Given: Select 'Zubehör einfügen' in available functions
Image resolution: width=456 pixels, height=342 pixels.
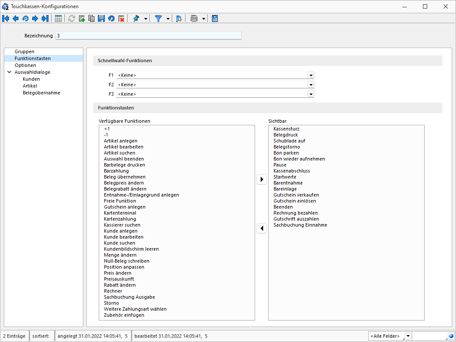Looking at the screenshot, I should (x=124, y=315).
